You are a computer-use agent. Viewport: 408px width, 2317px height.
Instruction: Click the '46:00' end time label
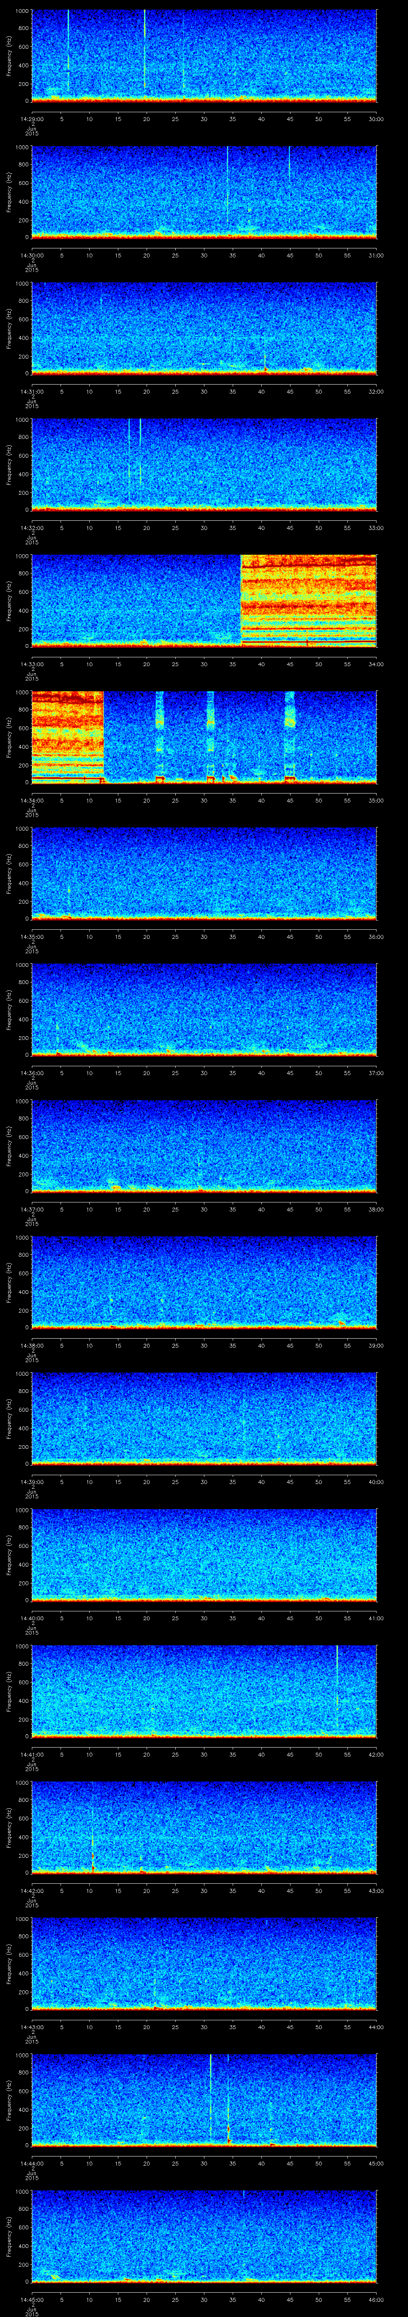tap(377, 2299)
